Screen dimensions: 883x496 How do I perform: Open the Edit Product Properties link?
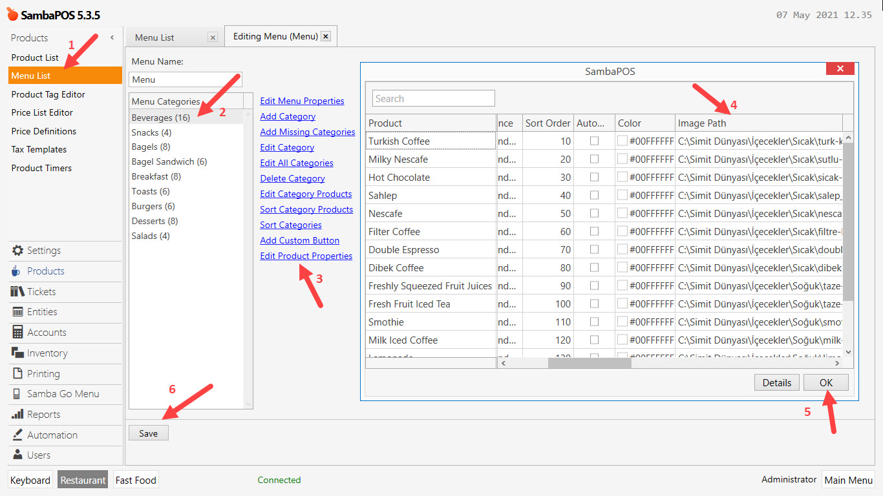[x=306, y=256]
